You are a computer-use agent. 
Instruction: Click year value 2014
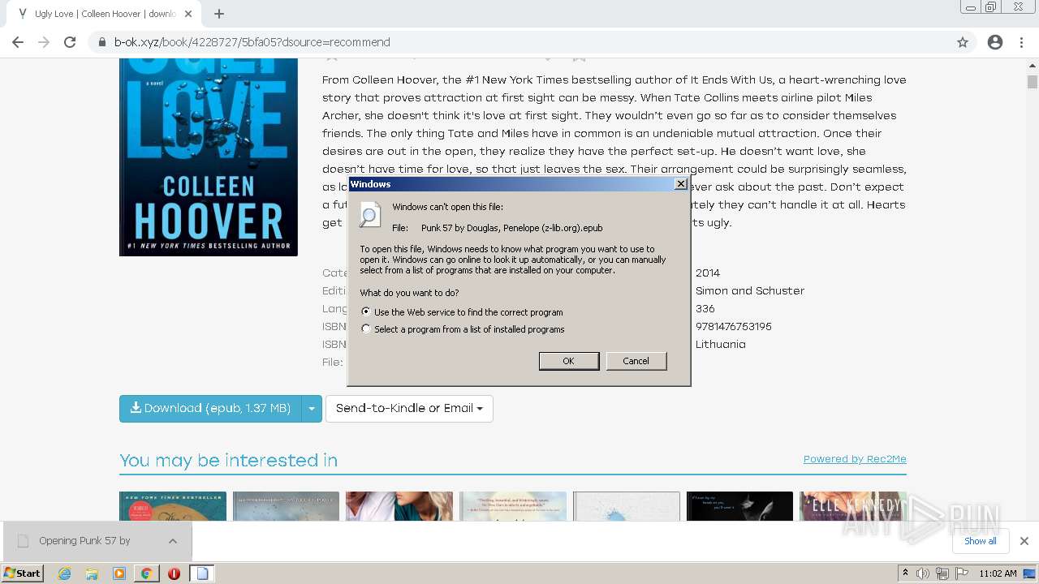click(708, 273)
